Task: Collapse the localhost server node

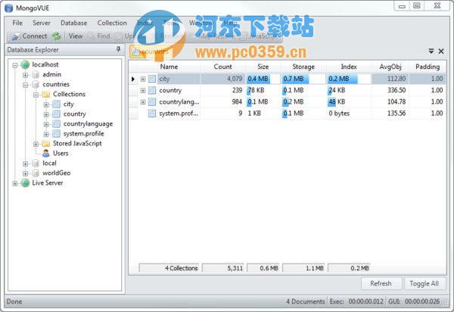Action: pyautogui.click(x=15, y=65)
